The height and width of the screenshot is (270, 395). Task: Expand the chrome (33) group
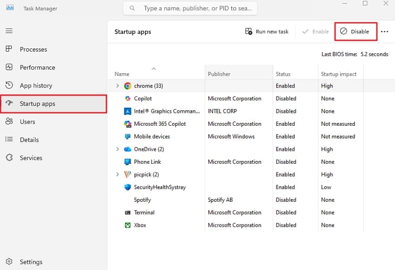coord(118,86)
